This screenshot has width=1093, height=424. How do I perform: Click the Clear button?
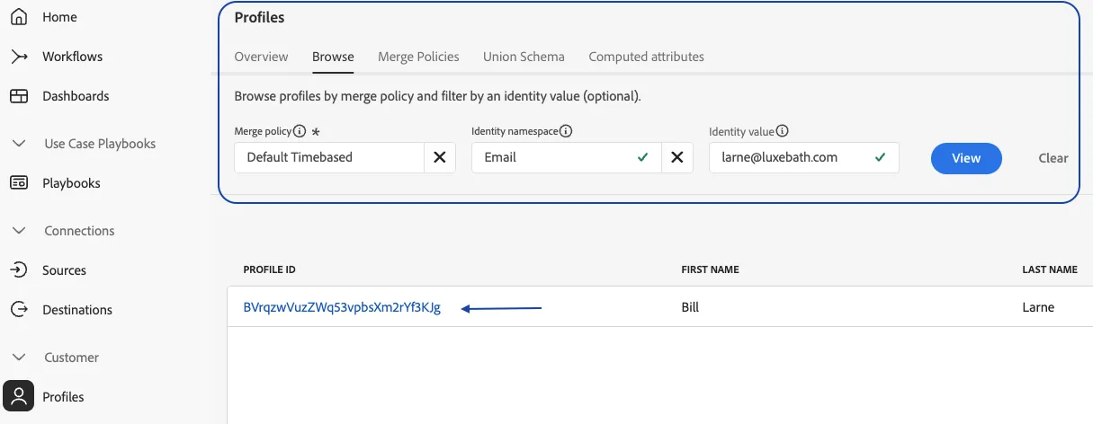tap(1053, 158)
